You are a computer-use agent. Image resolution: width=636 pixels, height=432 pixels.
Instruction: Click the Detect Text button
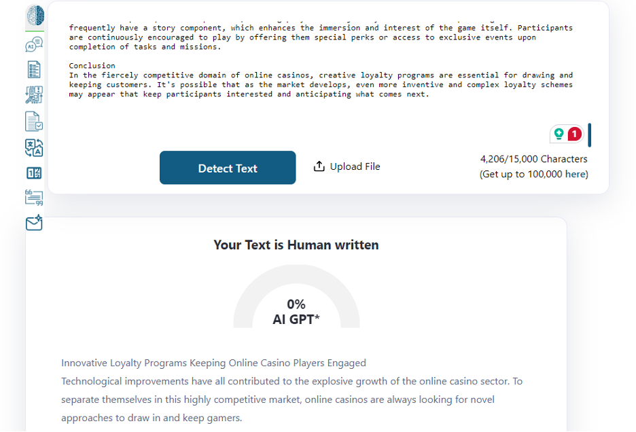point(228,168)
